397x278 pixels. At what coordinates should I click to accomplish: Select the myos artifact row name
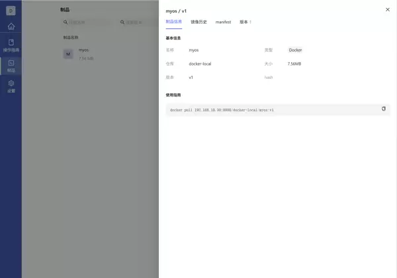84,50
